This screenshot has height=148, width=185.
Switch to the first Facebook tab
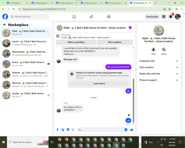17,3
